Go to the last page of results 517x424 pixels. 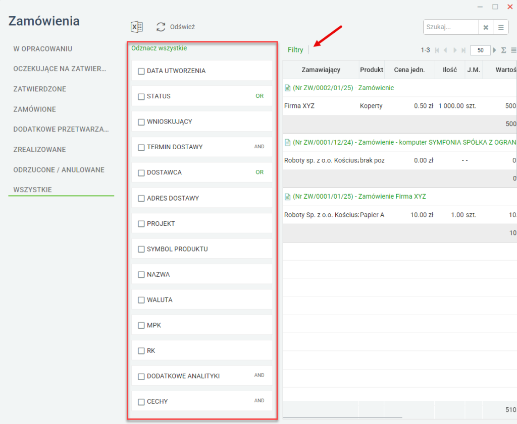[463, 50]
